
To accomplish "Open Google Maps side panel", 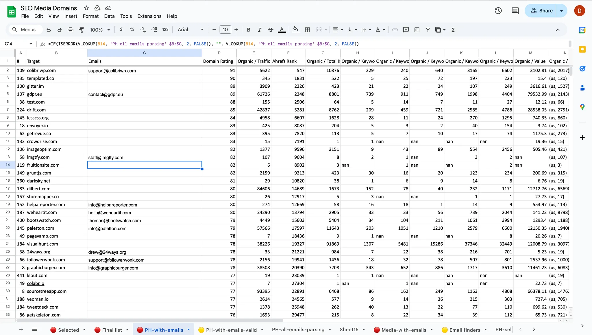I will [582, 107].
